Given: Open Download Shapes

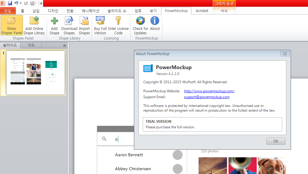Looking at the screenshot, I should pos(69,25).
